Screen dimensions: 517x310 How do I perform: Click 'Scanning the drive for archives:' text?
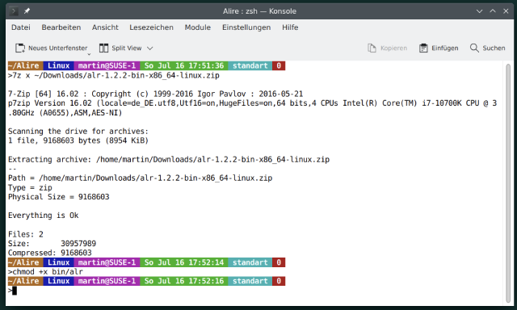tap(78, 131)
